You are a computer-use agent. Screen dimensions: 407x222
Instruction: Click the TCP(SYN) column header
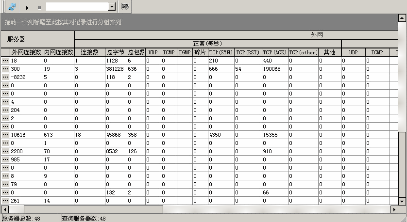221,52
